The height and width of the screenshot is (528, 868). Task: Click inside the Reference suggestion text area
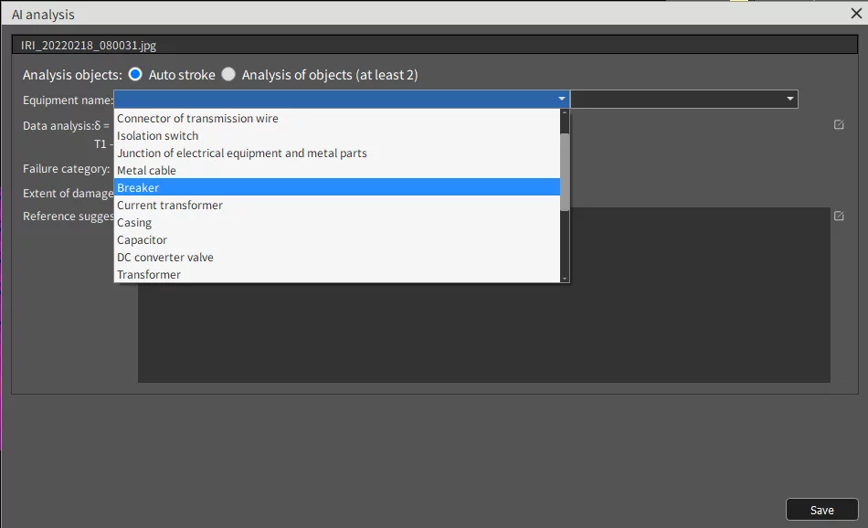pos(697,333)
